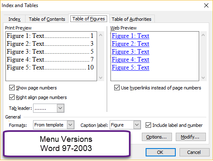
Task: Click Figure 1: Text link in Web Preview
Action: coord(131,36)
